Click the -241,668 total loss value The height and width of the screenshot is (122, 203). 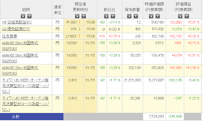175,116
